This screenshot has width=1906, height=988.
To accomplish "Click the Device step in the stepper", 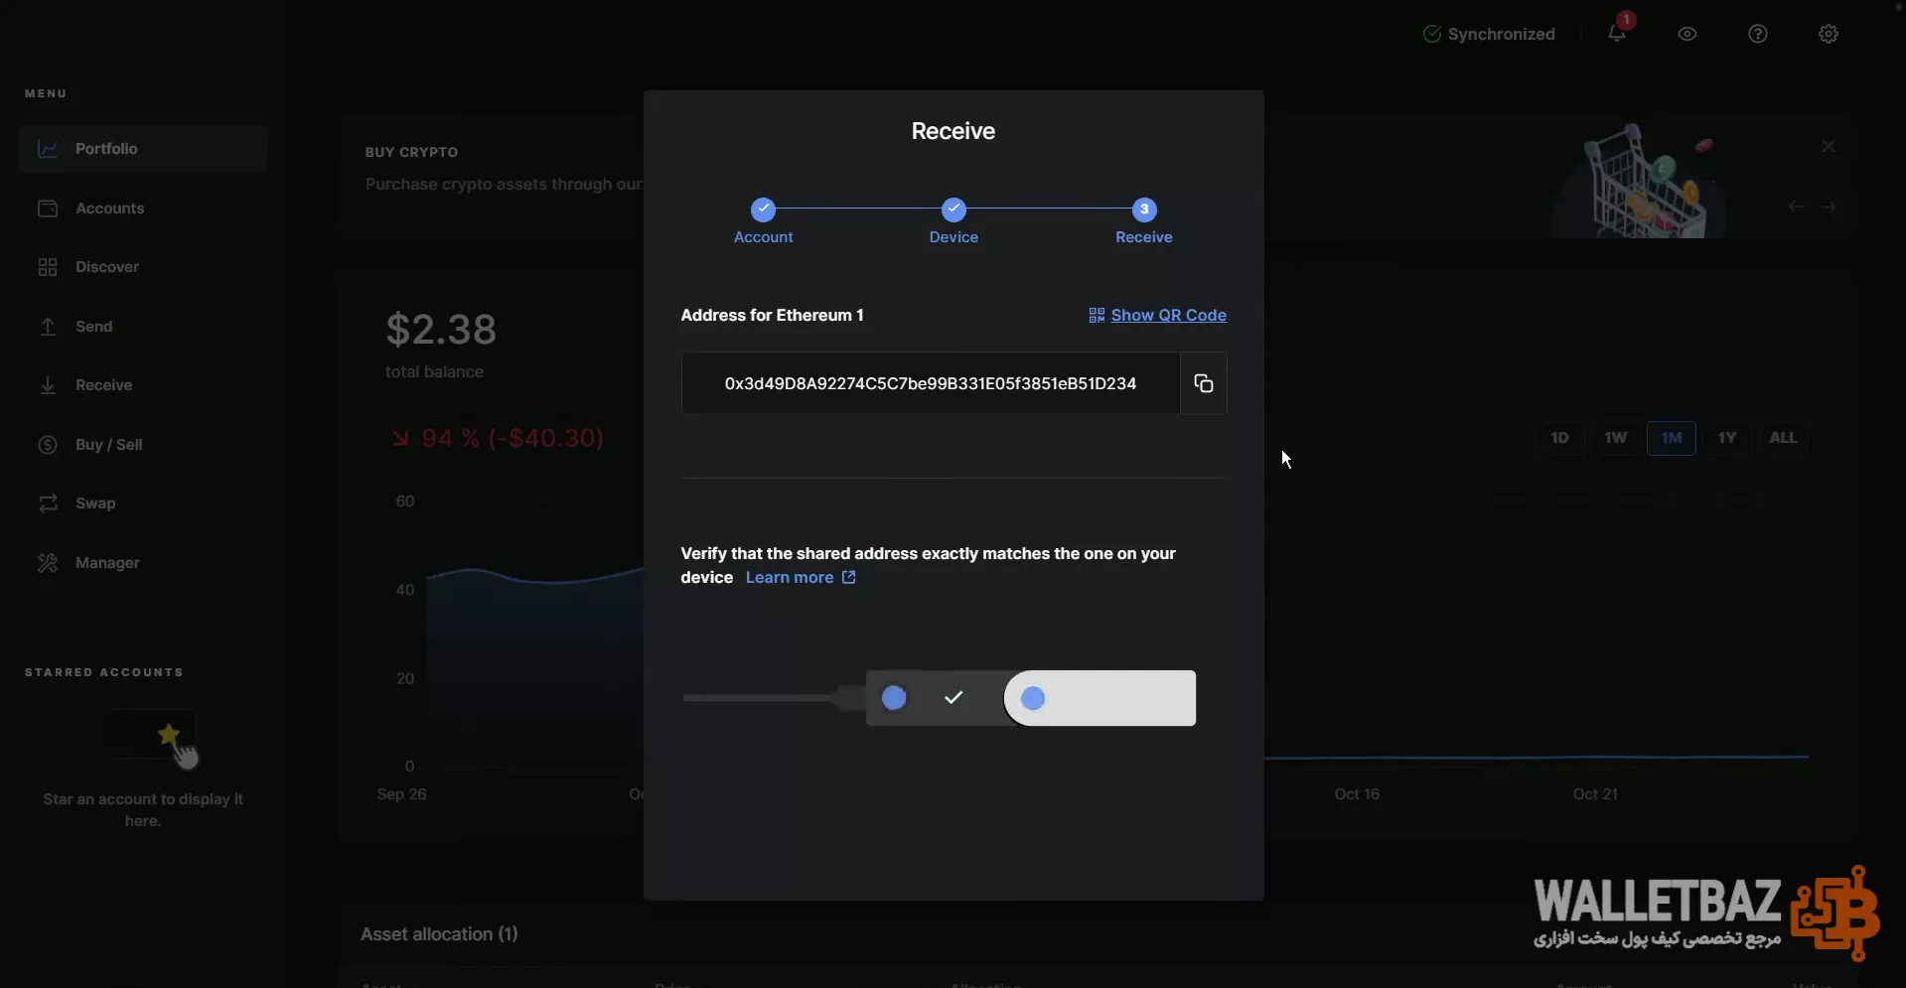I will (x=953, y=220).
